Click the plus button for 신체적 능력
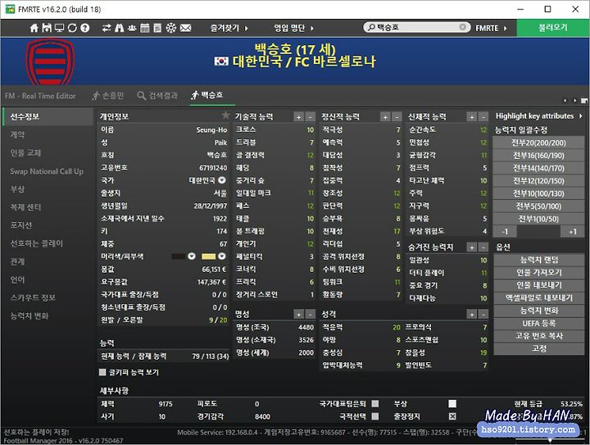 coord(472,117)
